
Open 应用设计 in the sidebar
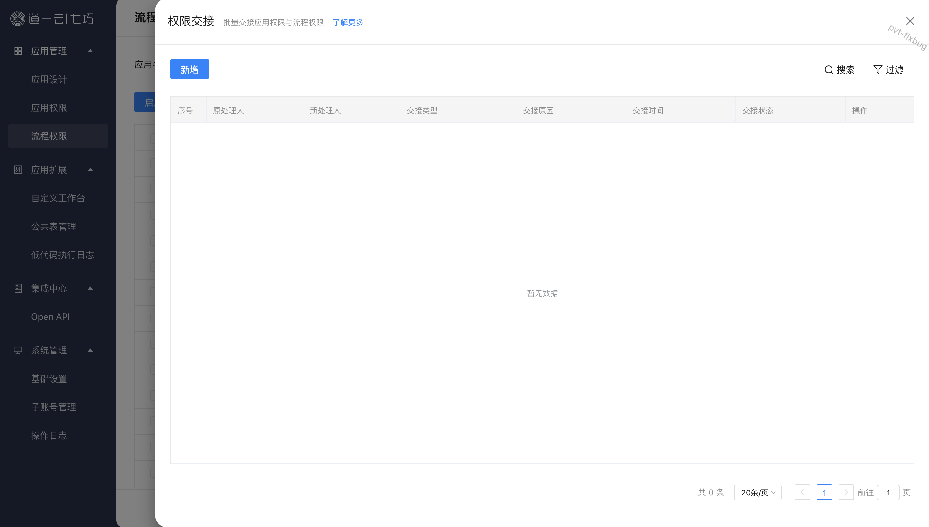click(49, 79)
